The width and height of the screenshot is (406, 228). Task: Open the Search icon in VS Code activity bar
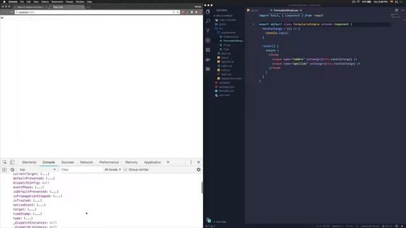(208, 21)
